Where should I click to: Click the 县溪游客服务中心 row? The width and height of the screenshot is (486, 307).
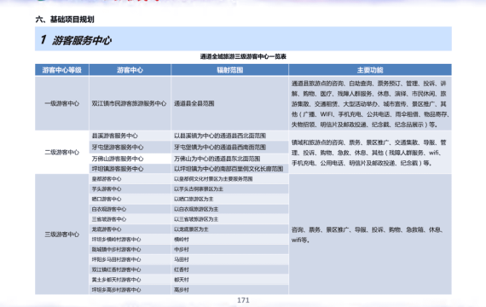point(189,136)
